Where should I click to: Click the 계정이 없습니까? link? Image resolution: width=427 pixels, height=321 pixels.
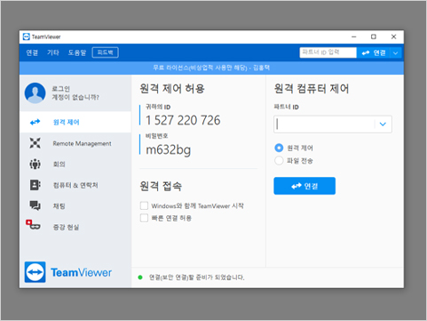(75, 97)
